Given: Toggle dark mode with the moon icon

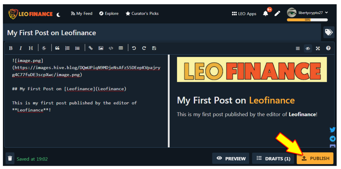Looking at the screenshot, I should tap(58, 15).
